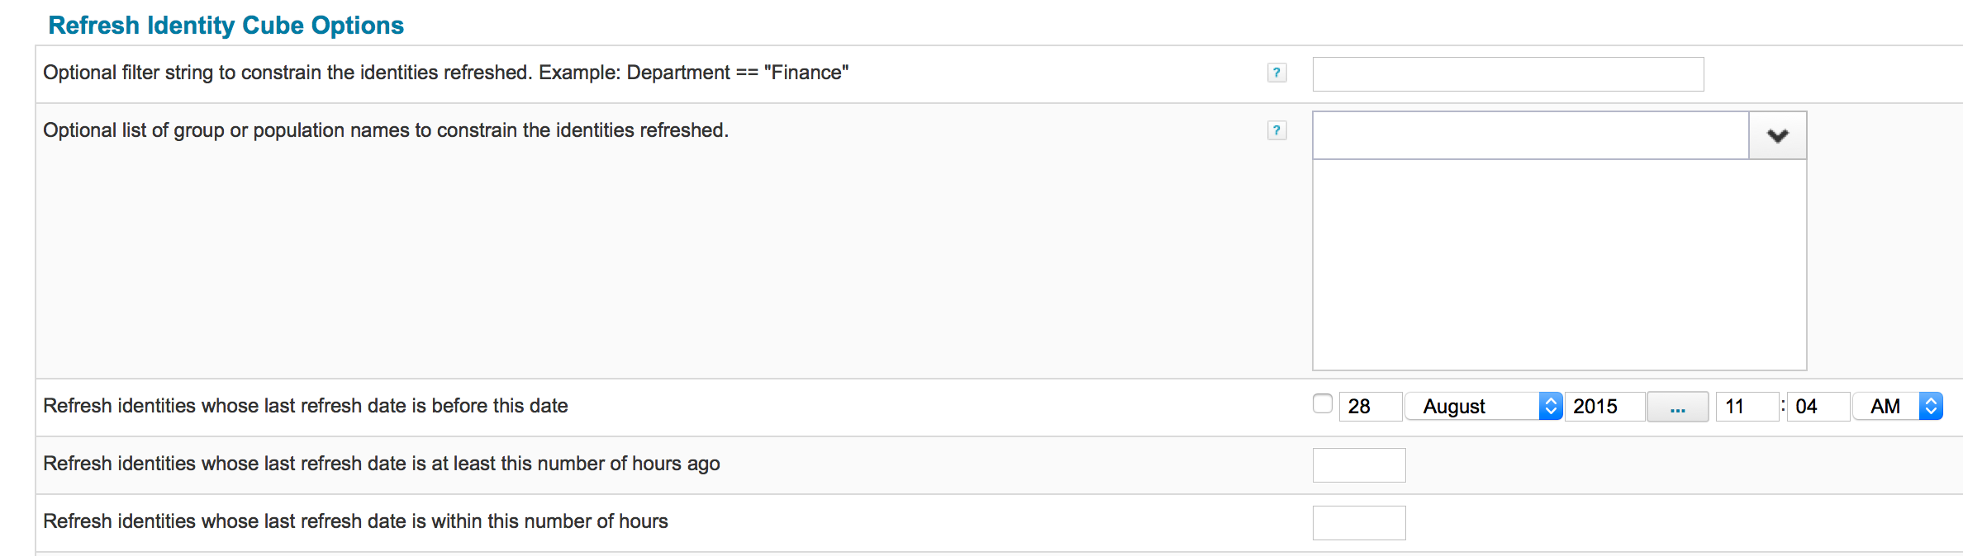Viewport: 1963px width, 556px height.
Task: Click the minutes field showing 04
Action: [1818, 406]
